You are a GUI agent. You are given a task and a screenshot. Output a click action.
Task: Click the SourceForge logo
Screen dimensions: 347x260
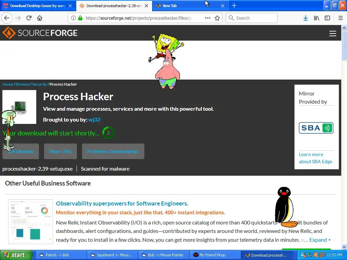[x=40, y=33]
